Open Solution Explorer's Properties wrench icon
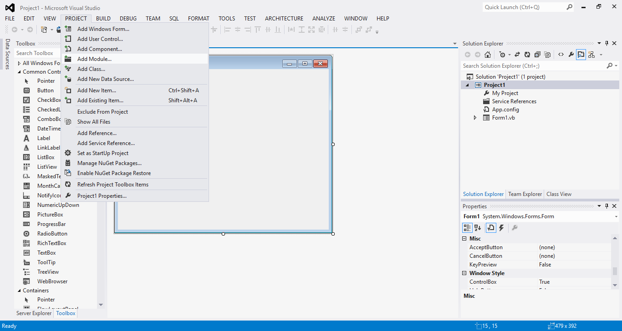Image resolution: width=622 pixels, height=331 pixels. [571, 54]
